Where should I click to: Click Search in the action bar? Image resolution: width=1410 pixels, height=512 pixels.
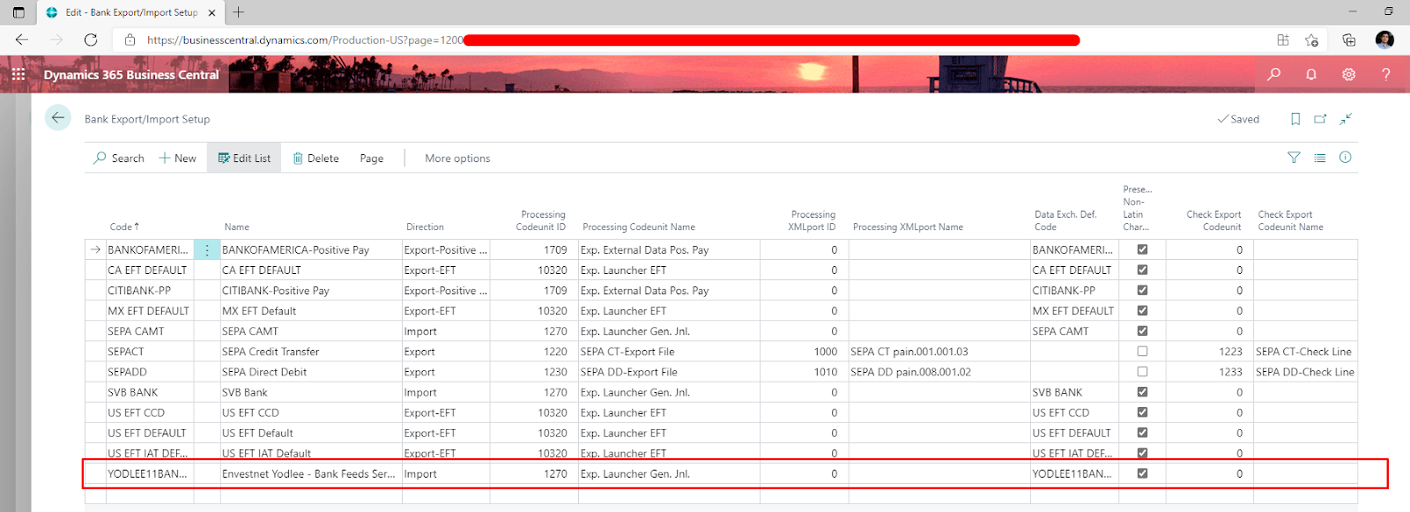[x=119, y=158]
